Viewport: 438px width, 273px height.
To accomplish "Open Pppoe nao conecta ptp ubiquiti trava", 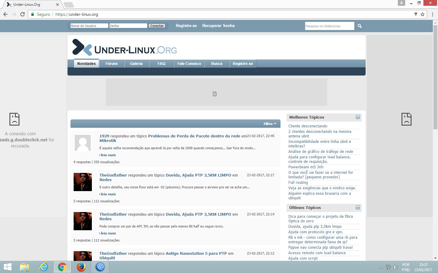I will 321,247.
